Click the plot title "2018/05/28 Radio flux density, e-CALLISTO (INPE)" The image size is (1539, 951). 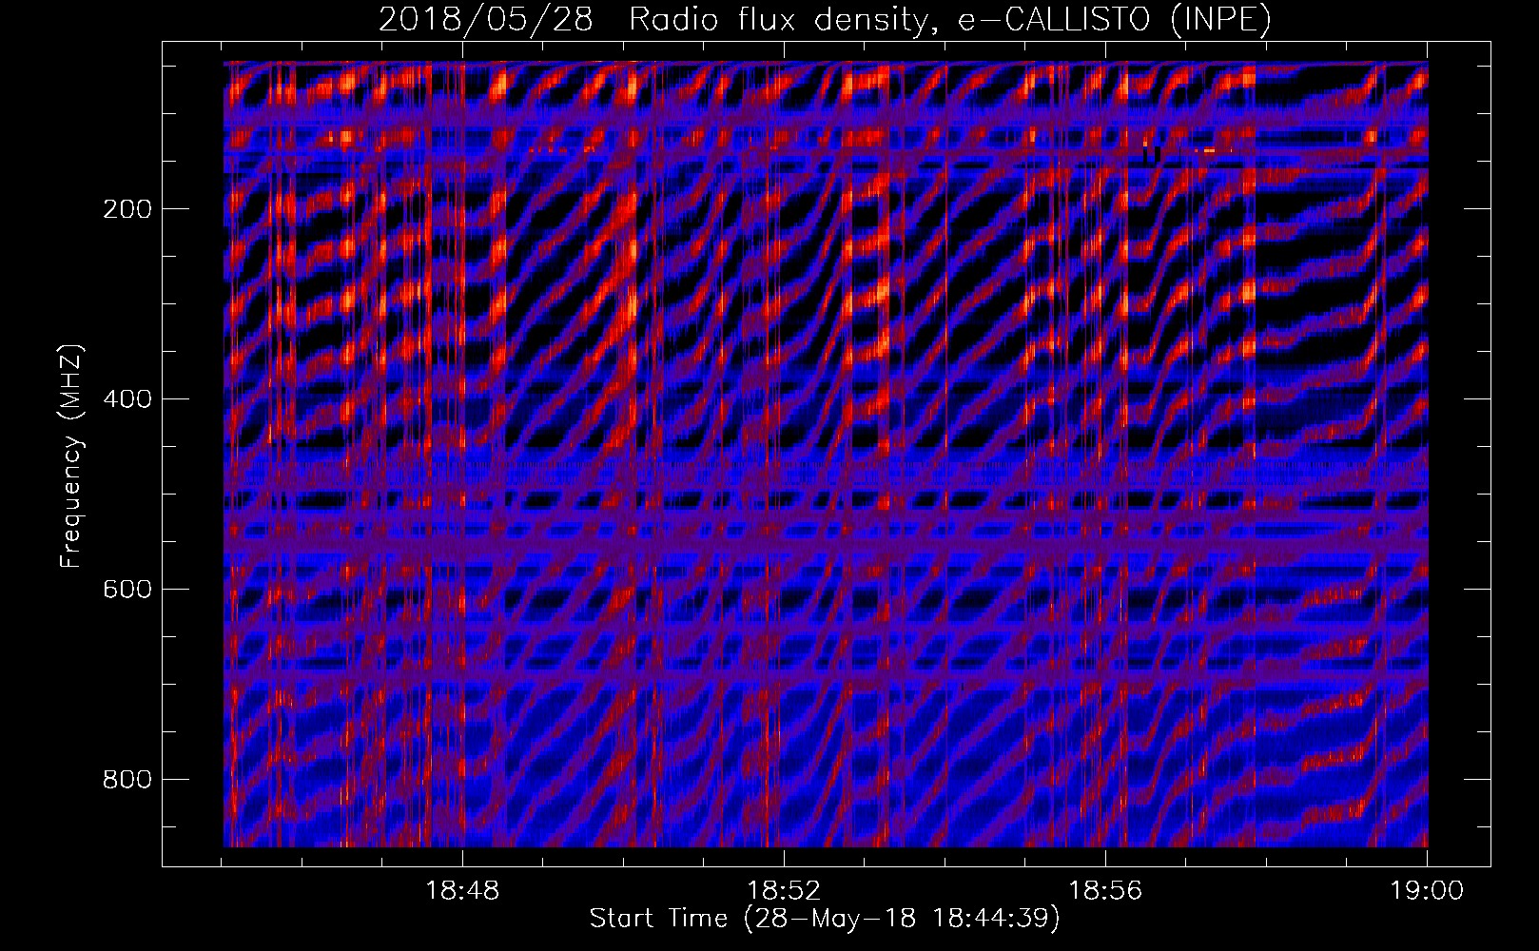825,19
